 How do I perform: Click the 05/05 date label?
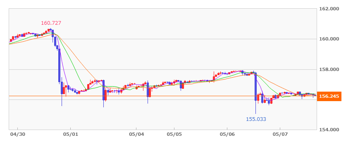[174, 134]
